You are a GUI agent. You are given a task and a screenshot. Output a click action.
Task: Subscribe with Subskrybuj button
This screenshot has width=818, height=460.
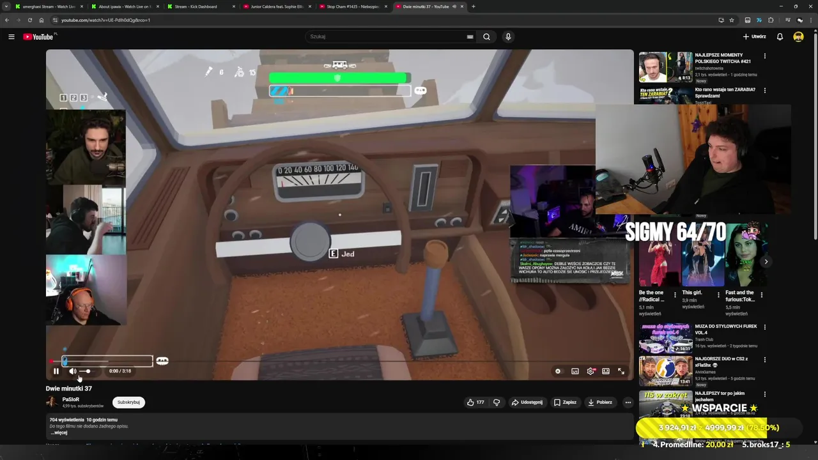tap(128, 402)
